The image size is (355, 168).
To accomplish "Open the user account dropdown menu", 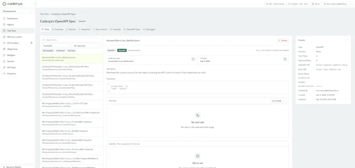I will pos(338,4).
